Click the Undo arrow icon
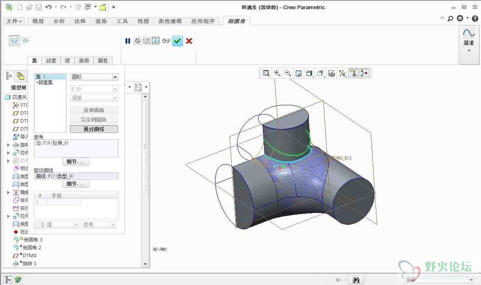The height and width of the screenshot is (285, 481). pos(48,7)
